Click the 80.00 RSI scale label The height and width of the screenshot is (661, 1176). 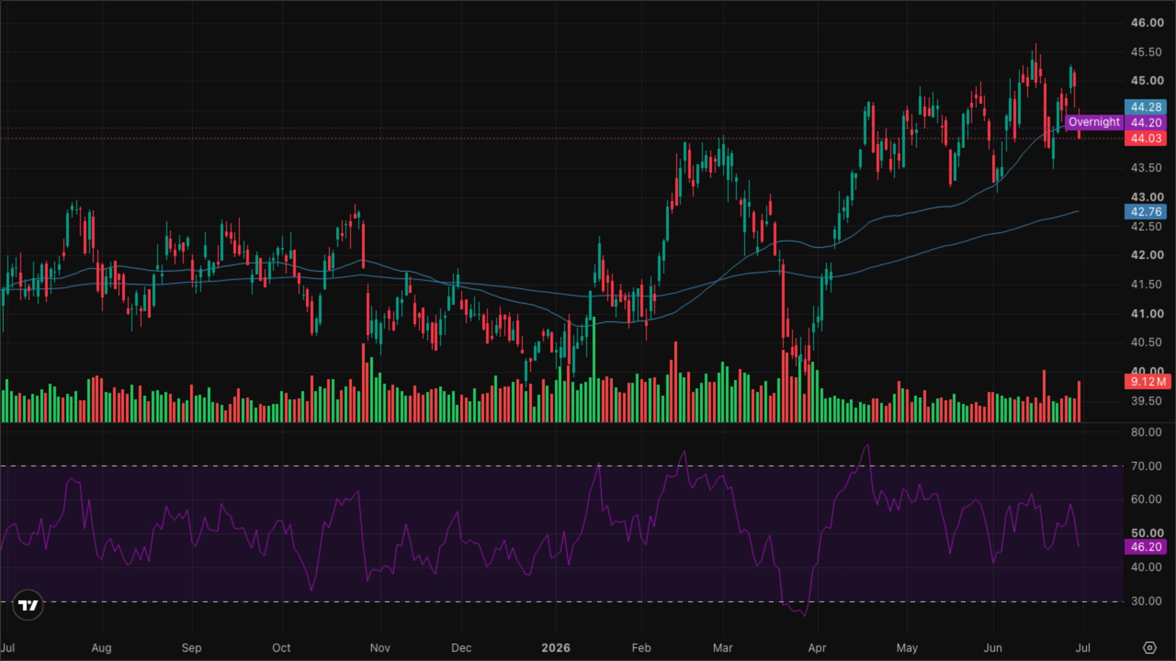pyautogui.click(x=1146, y=432)
